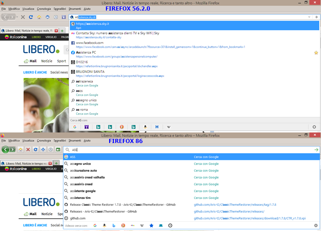Reload page in Firefox 56 toolbar
The height and width of the screenshot is (231, 321).
[31, 17]
